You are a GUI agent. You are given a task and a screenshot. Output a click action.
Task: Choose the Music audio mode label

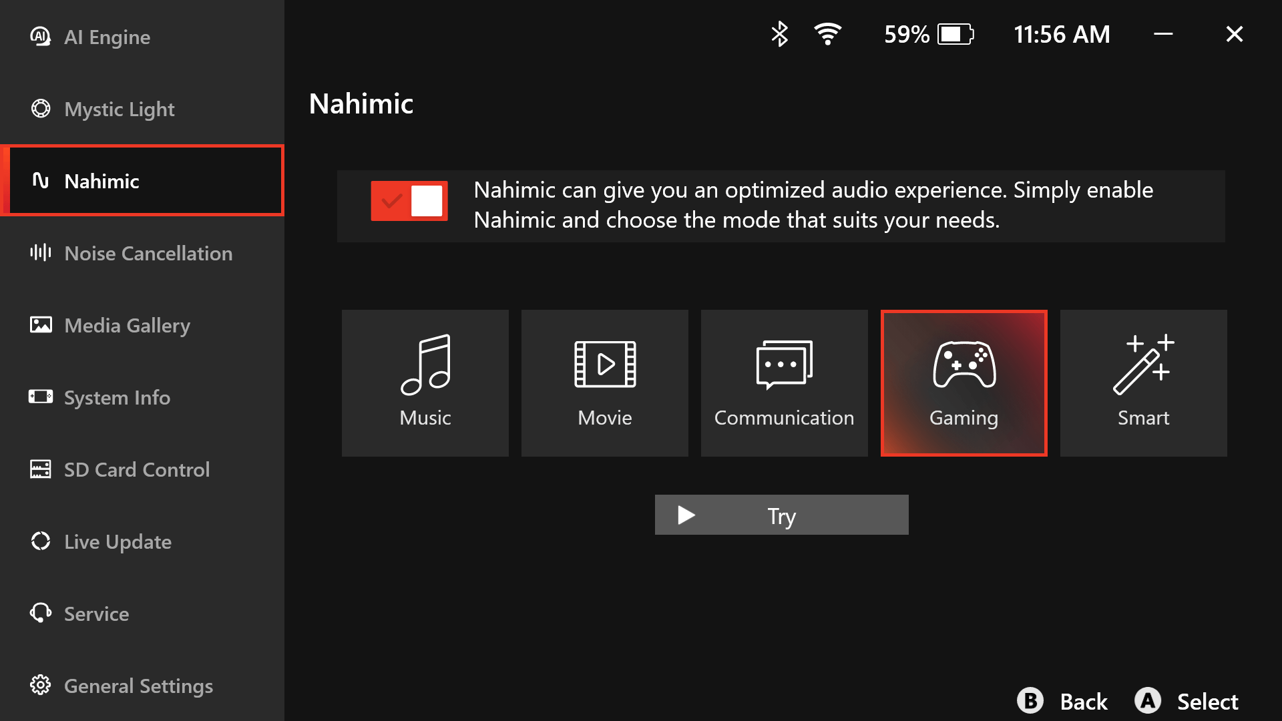(x=425, y=418)
